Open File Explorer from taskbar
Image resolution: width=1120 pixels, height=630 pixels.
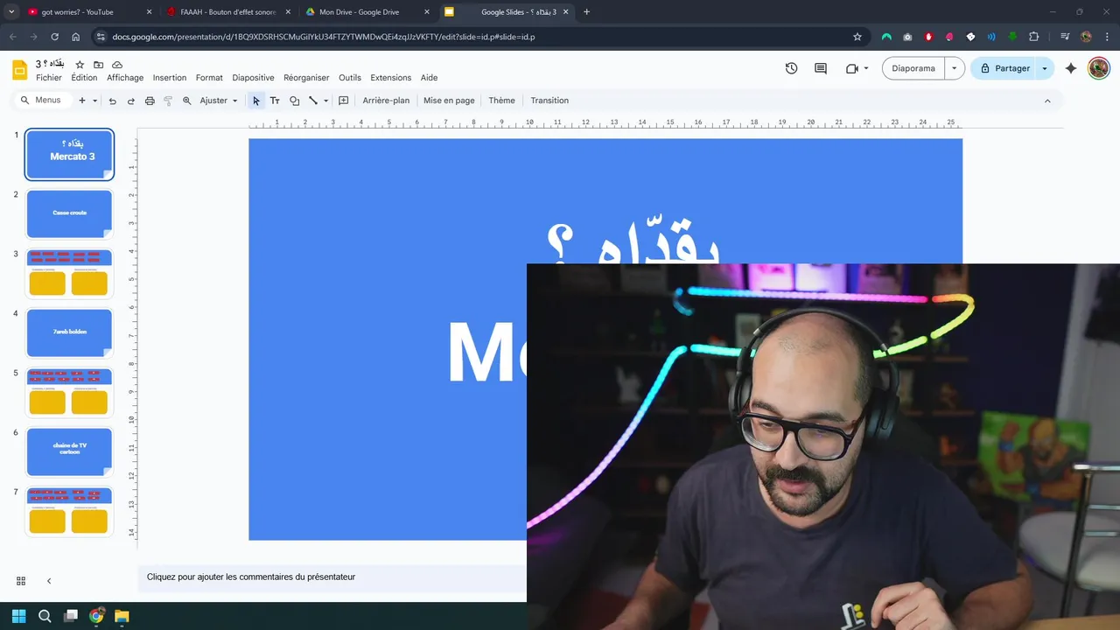122,616
